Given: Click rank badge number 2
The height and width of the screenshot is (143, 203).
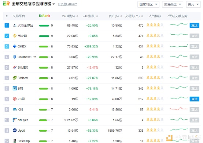Looking at the screenshot, I should tap(7, 36).
